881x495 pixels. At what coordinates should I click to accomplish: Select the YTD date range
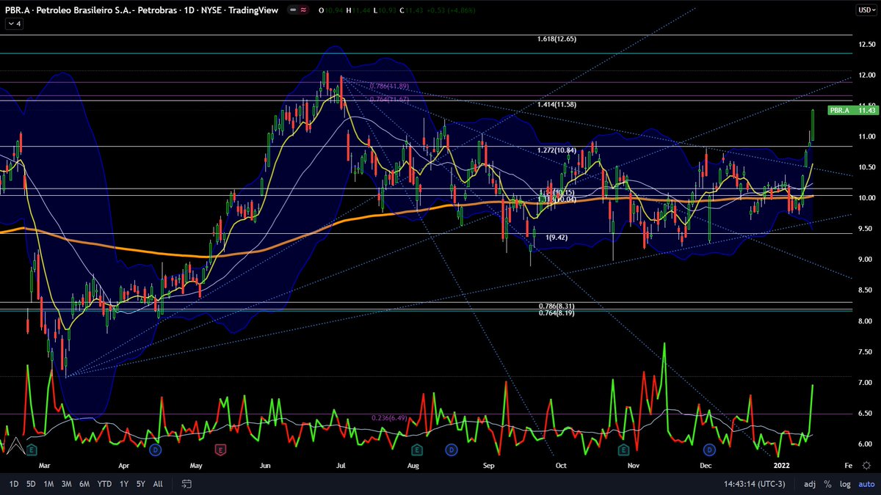point(105,484)
